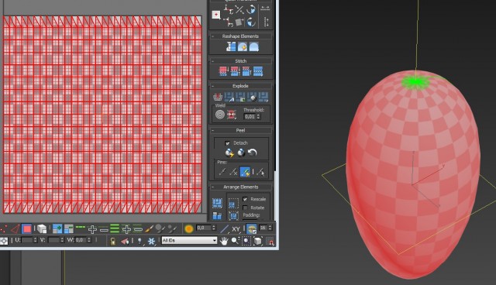Click the XY axis constraint button
Image resolution: width=496 pixels, height=285 pixels.
pyautogui.click(x=236, y=229)
